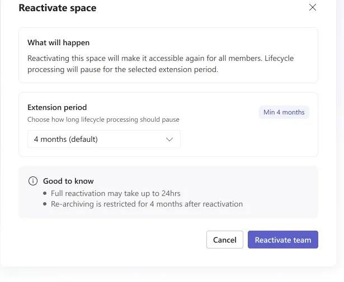The height and width of the screenshot is (282, 344).
Task: Click the 'Reactivating this space' description paragraph
Action: click(161, 64)
